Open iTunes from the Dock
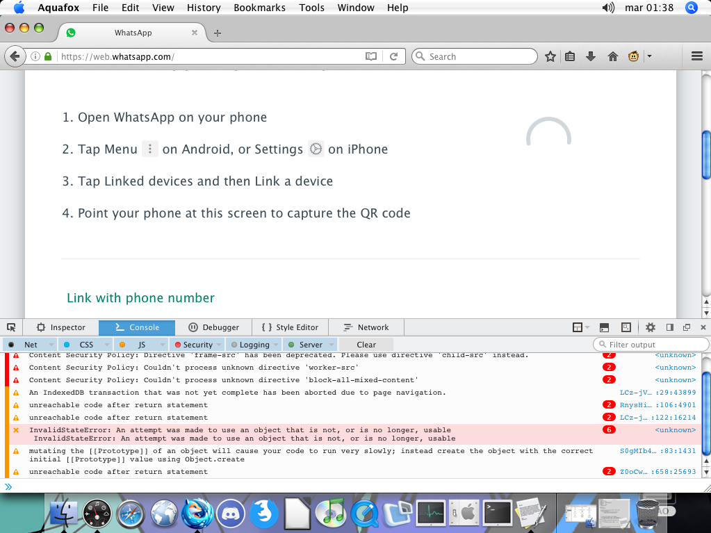The image size is (711, 533). click(x=331, y=514)
